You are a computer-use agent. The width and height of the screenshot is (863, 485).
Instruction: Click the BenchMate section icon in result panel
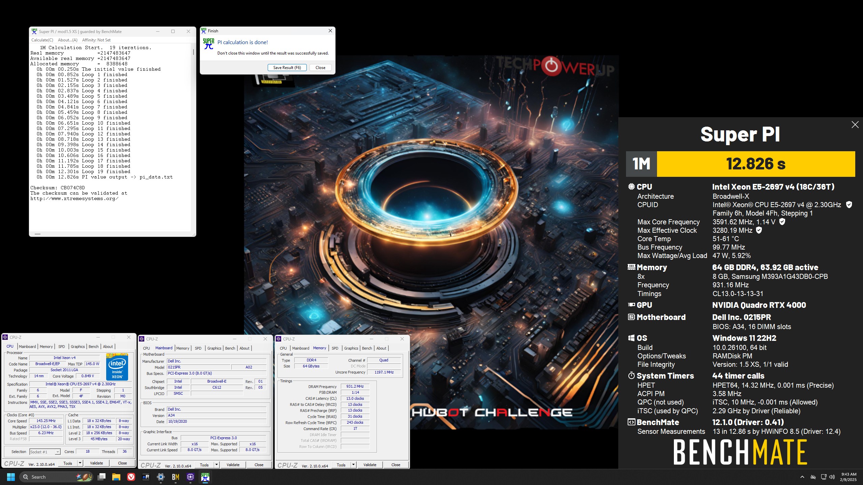pos(631,422)
